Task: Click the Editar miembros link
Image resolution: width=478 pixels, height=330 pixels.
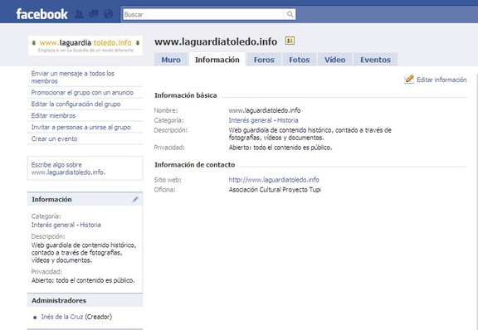Action: pos(53,116)
